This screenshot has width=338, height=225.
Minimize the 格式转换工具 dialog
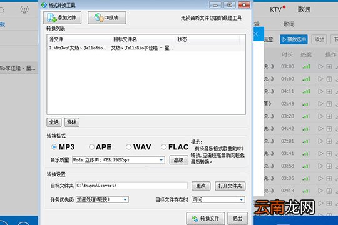pos(215,5)
